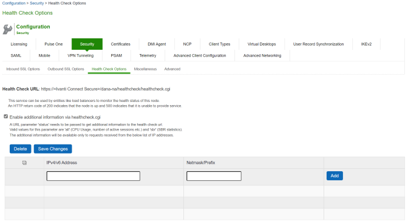The width and height of the screenshot is (408, 221).
Task: Click the Add button
Action: click(335, 175)
